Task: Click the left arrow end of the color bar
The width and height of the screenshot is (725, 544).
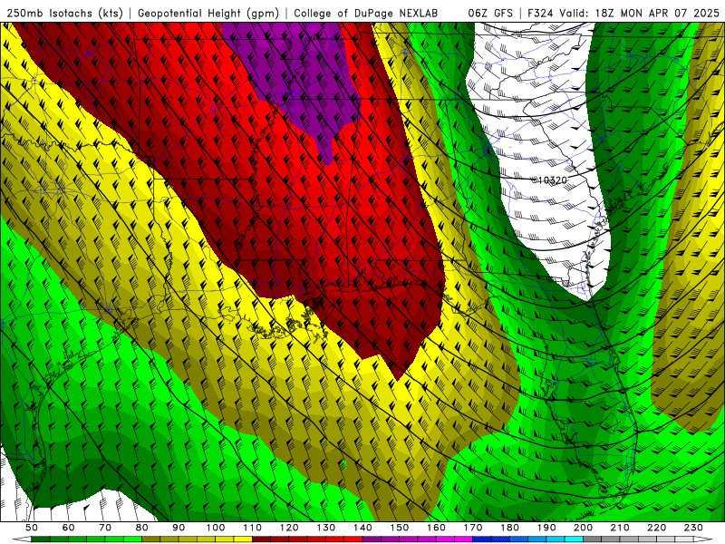Action: pyautogui.click(x=22, y=539)
